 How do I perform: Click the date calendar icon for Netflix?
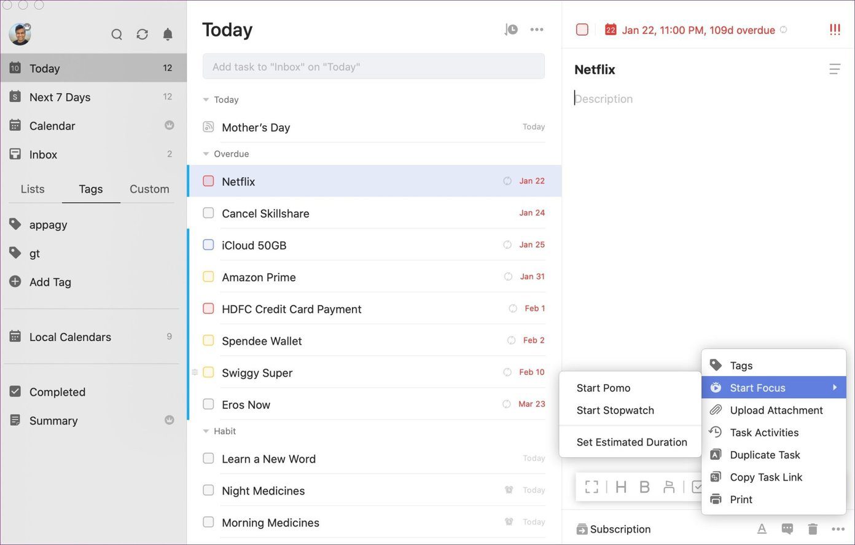(x=611, y=29)
